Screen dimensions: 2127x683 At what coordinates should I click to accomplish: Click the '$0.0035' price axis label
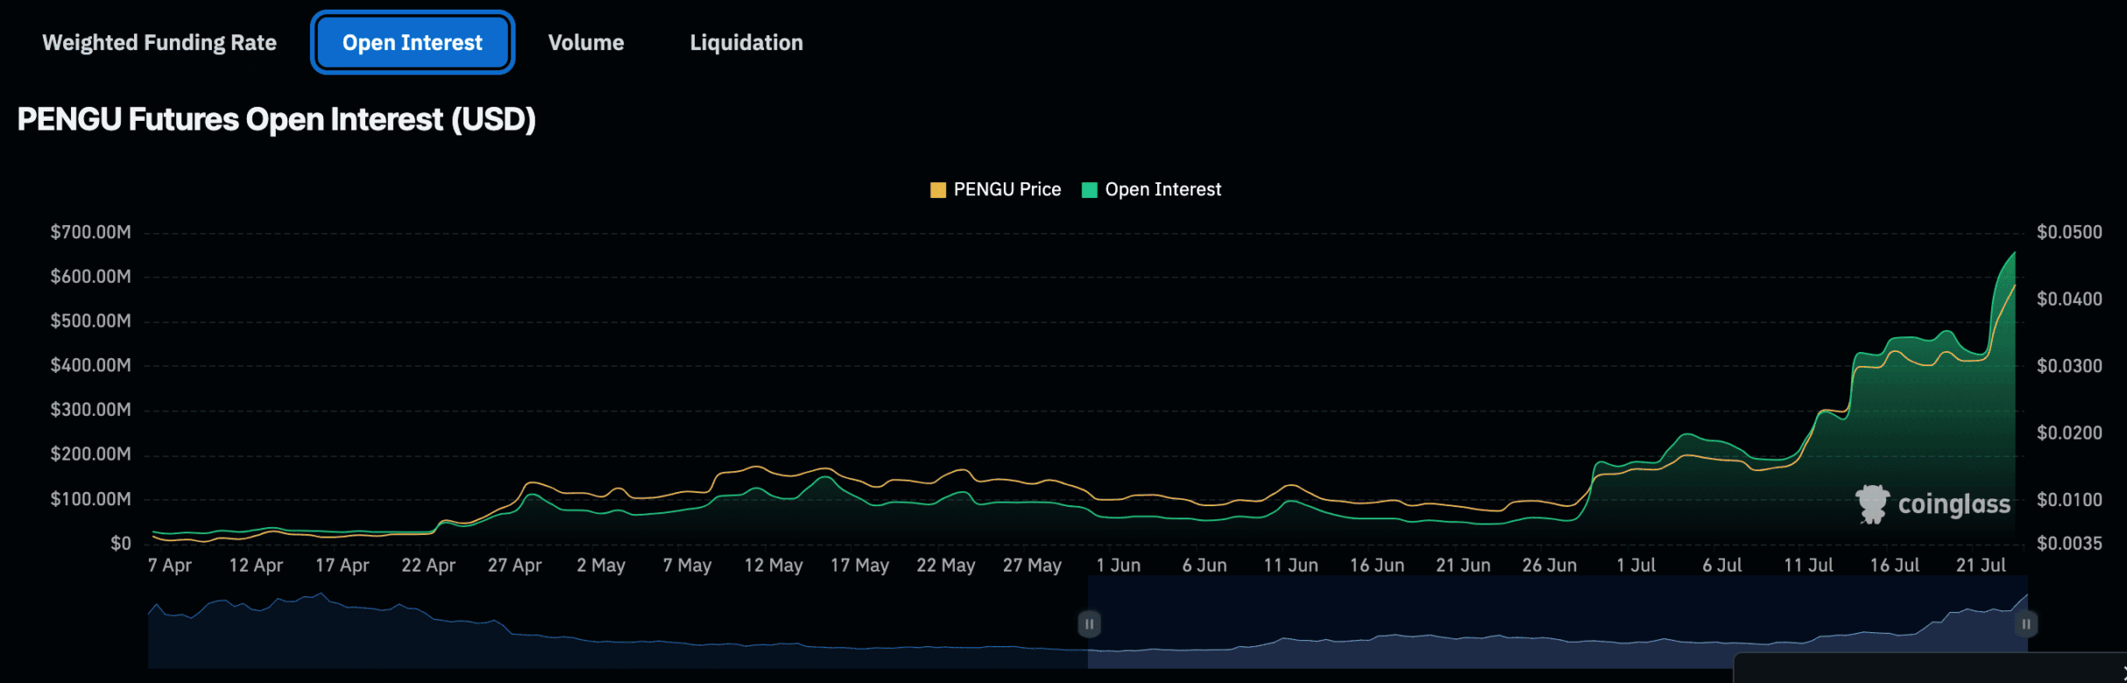(2069, 544)
